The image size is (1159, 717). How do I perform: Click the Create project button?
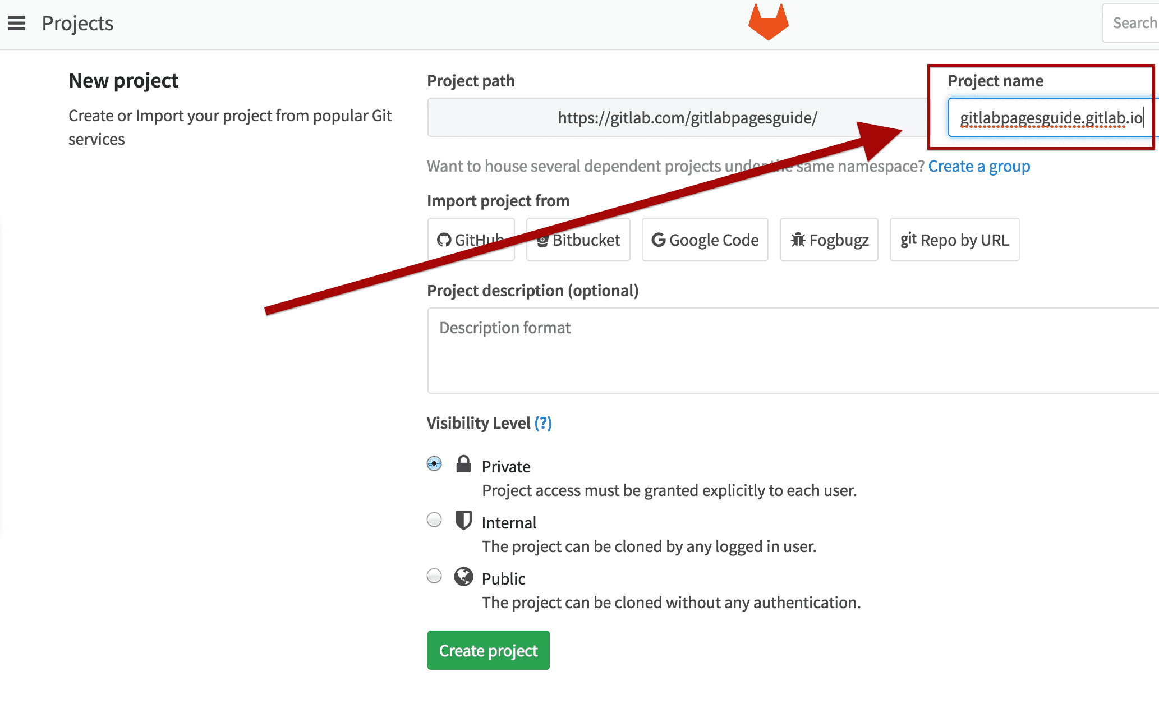[x=488, y=651]
